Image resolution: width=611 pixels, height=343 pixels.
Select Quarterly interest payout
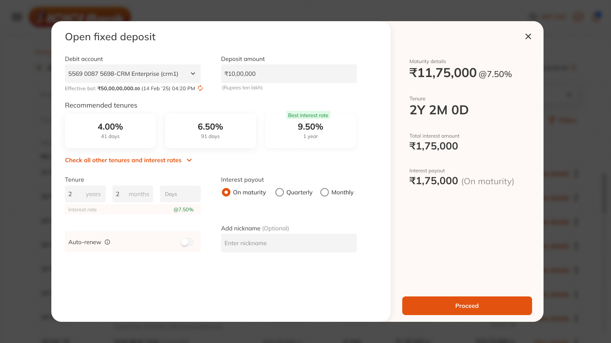280,192
